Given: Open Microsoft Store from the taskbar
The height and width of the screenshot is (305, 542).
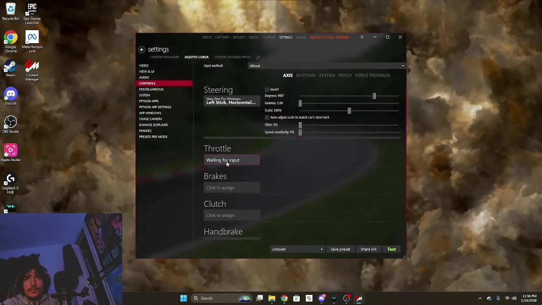Looking at the screenshot, I should click(296, 298).
